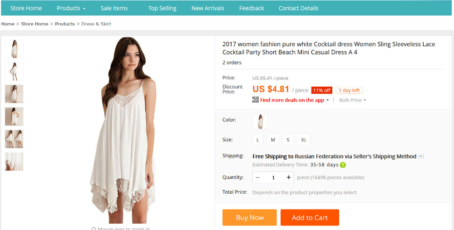This screenshot has height=230, width=454.
Task: Expand the Bulk Price dropdown
Action: point(353,100)
